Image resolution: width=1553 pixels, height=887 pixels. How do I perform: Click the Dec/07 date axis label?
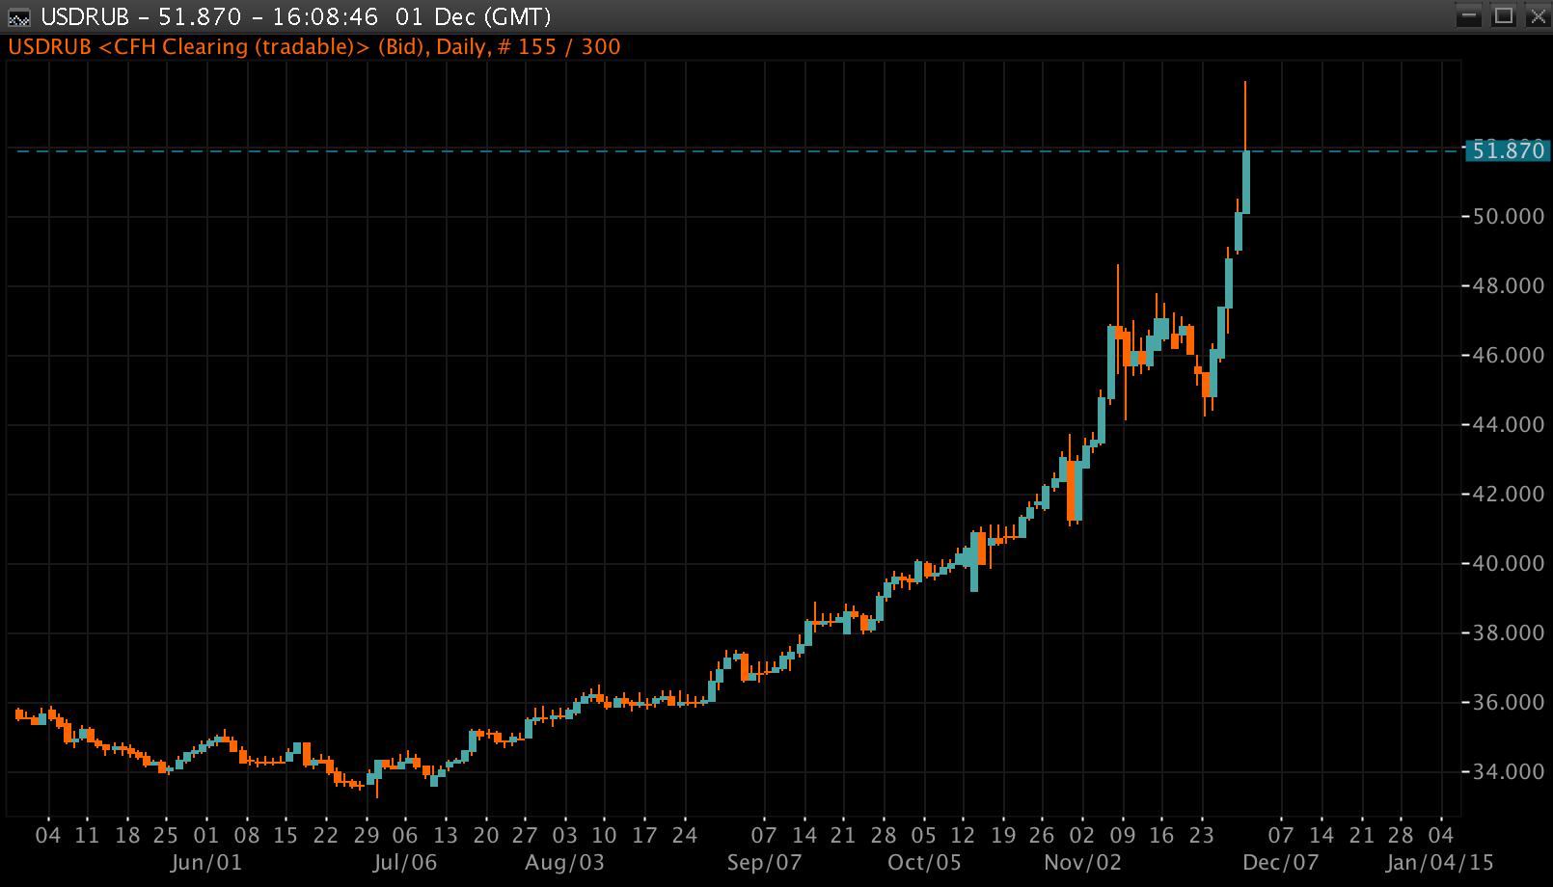[1280, 863]
